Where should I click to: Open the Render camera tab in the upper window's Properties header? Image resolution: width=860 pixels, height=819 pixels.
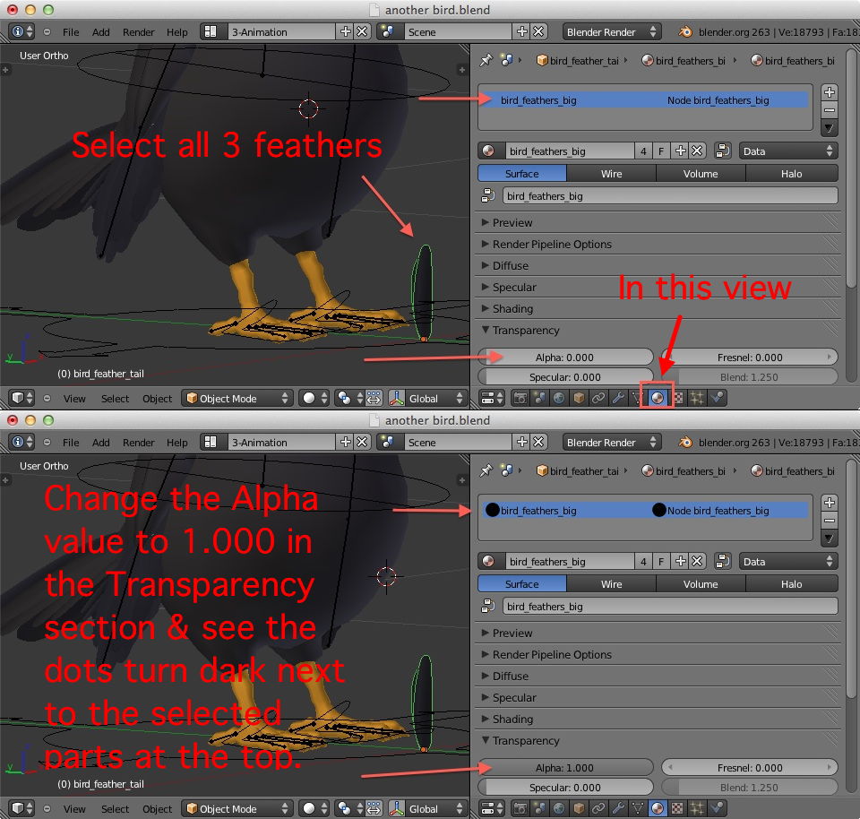pyautogui.click(x=520, y=399)
